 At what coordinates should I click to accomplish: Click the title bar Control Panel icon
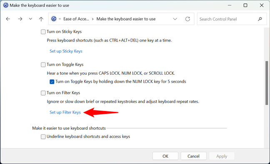pyautogui.click(x=6, y=5)
